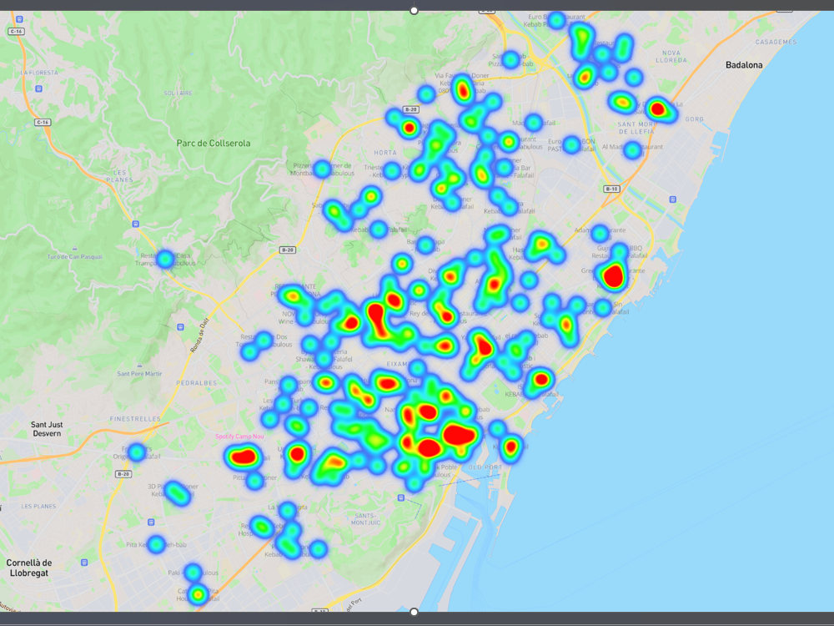The image size is (834, 626).
Task: Click the Sant Pere Màrtir label
Action: pos(139,374)
